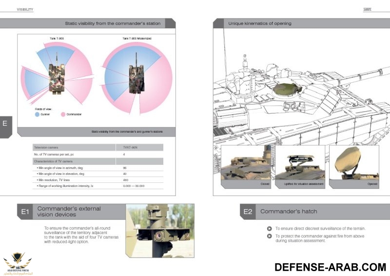Viewport: 390px width, 276px height.
Task: Click the blue Gunner legend circle
Action: [38, 115]
